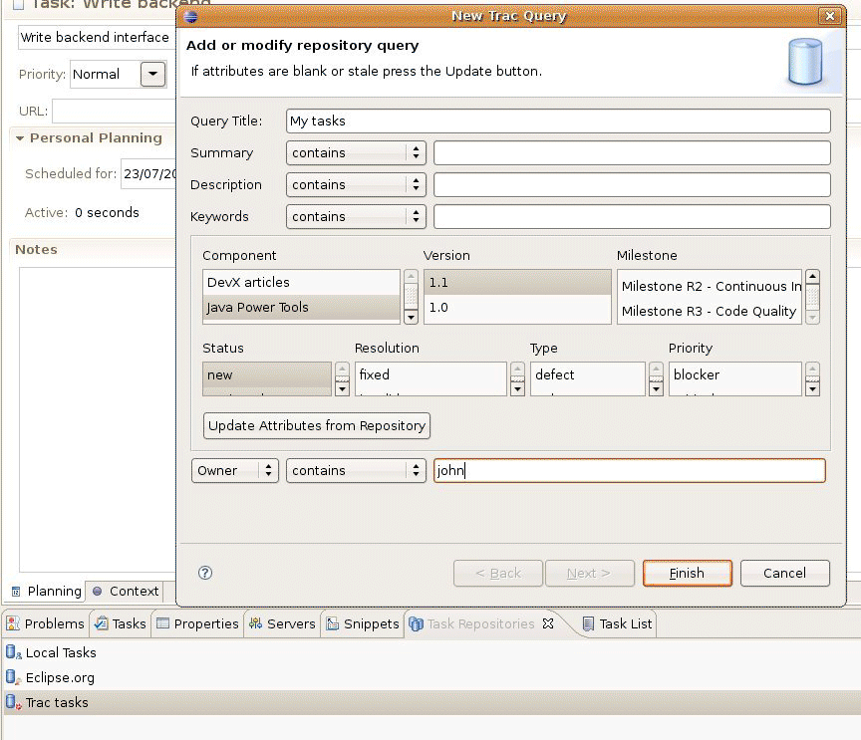Image resolution: width=861 pixels, height=740 pixels.
Task: Click the Owner value field containing john
Action: 629,470
